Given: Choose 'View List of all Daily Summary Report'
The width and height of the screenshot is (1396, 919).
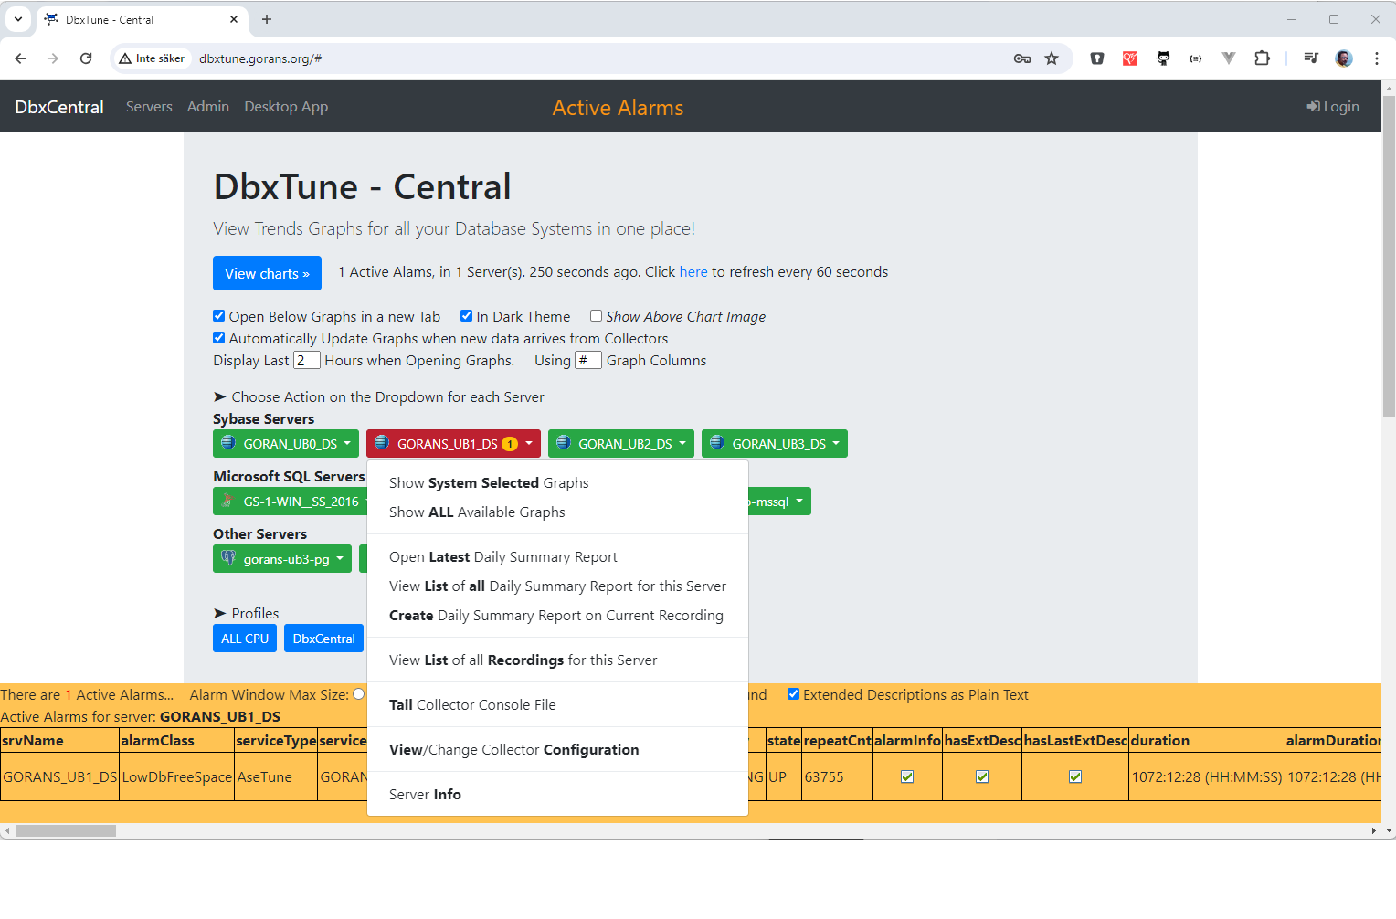Looking at the screenshot, I should coord(557,586).
